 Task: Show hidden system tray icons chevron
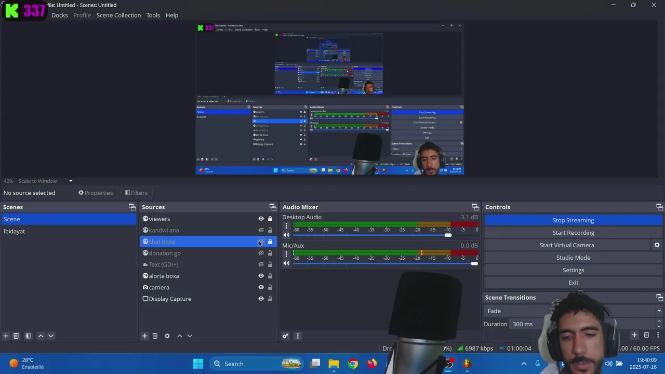click(524, 364)
